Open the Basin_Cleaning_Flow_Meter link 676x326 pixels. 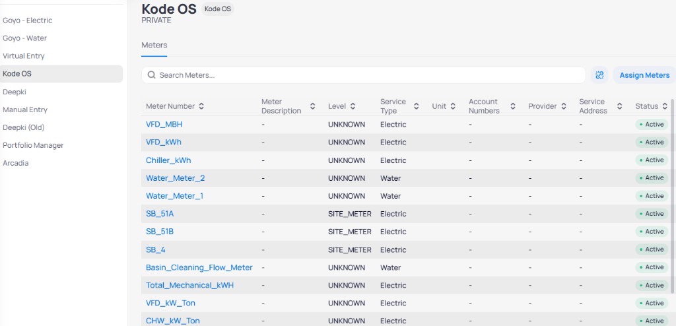tap(199, 267)
